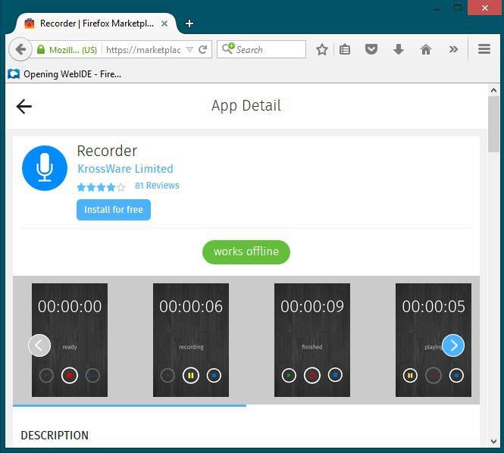Save page to Pocket
The image size is (504, 453).
pyautogui.click(x=371, y=49)
